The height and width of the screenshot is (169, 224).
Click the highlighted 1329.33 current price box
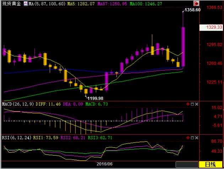pyautogui.click(x=211, y=27)
